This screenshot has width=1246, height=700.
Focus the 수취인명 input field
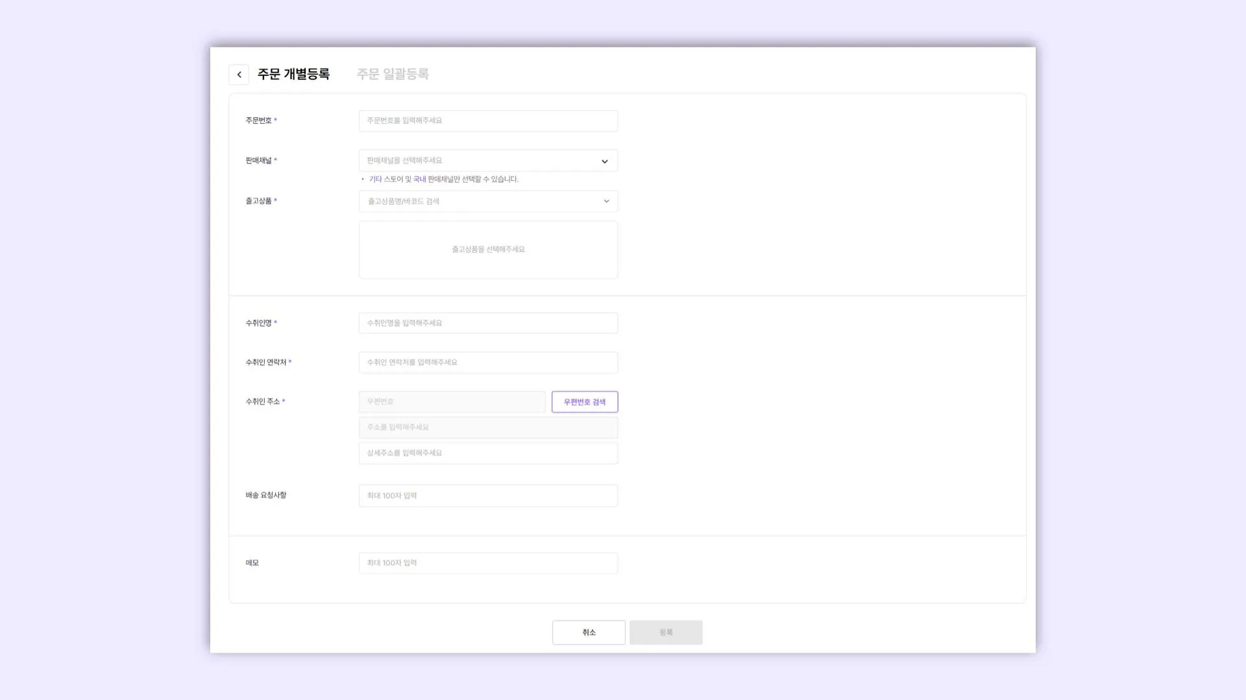488,323
